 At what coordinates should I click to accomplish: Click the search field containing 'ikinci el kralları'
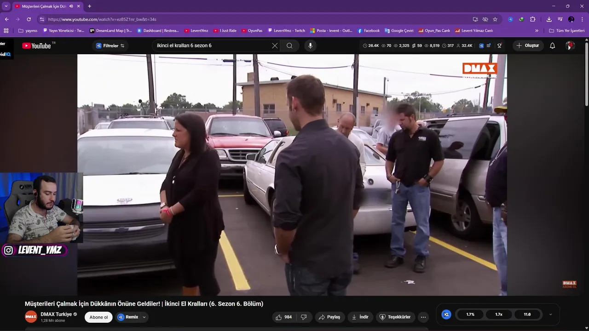(212, 46)
